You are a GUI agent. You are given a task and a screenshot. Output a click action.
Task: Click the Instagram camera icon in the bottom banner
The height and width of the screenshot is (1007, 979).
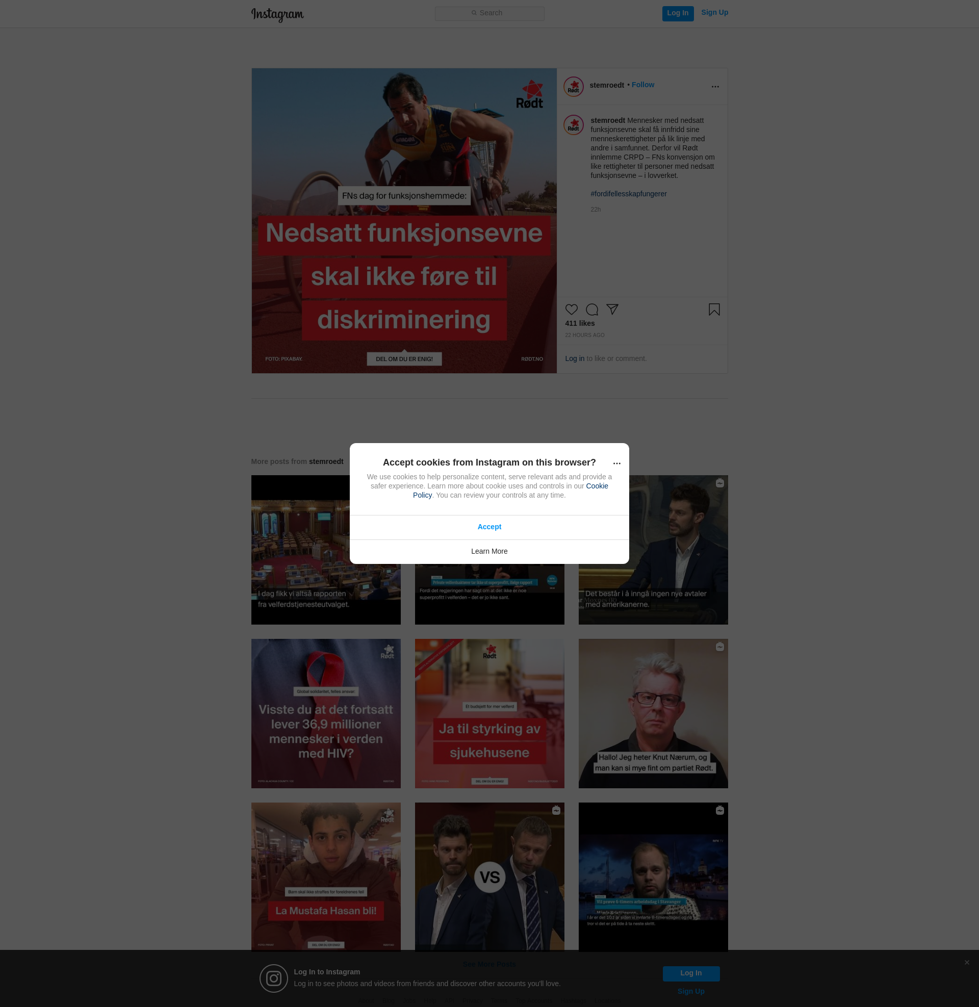[273, 978]
